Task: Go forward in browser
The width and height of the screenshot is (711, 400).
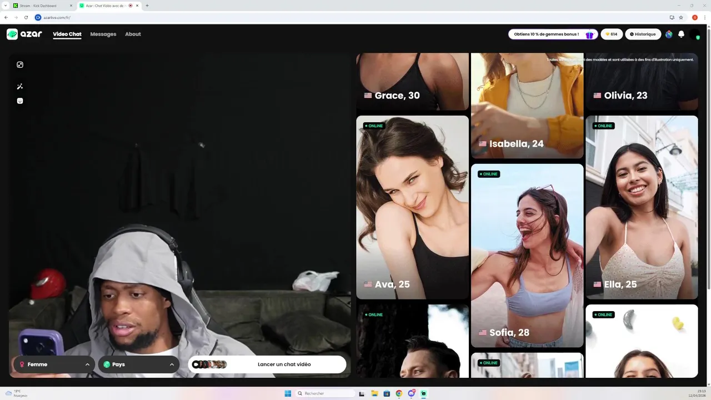Action: point(16,17)
